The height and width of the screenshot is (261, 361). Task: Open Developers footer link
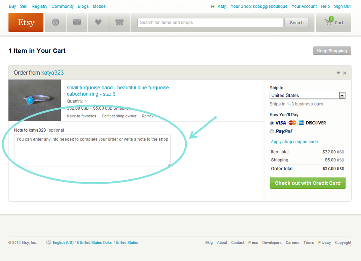click(272, 243)
